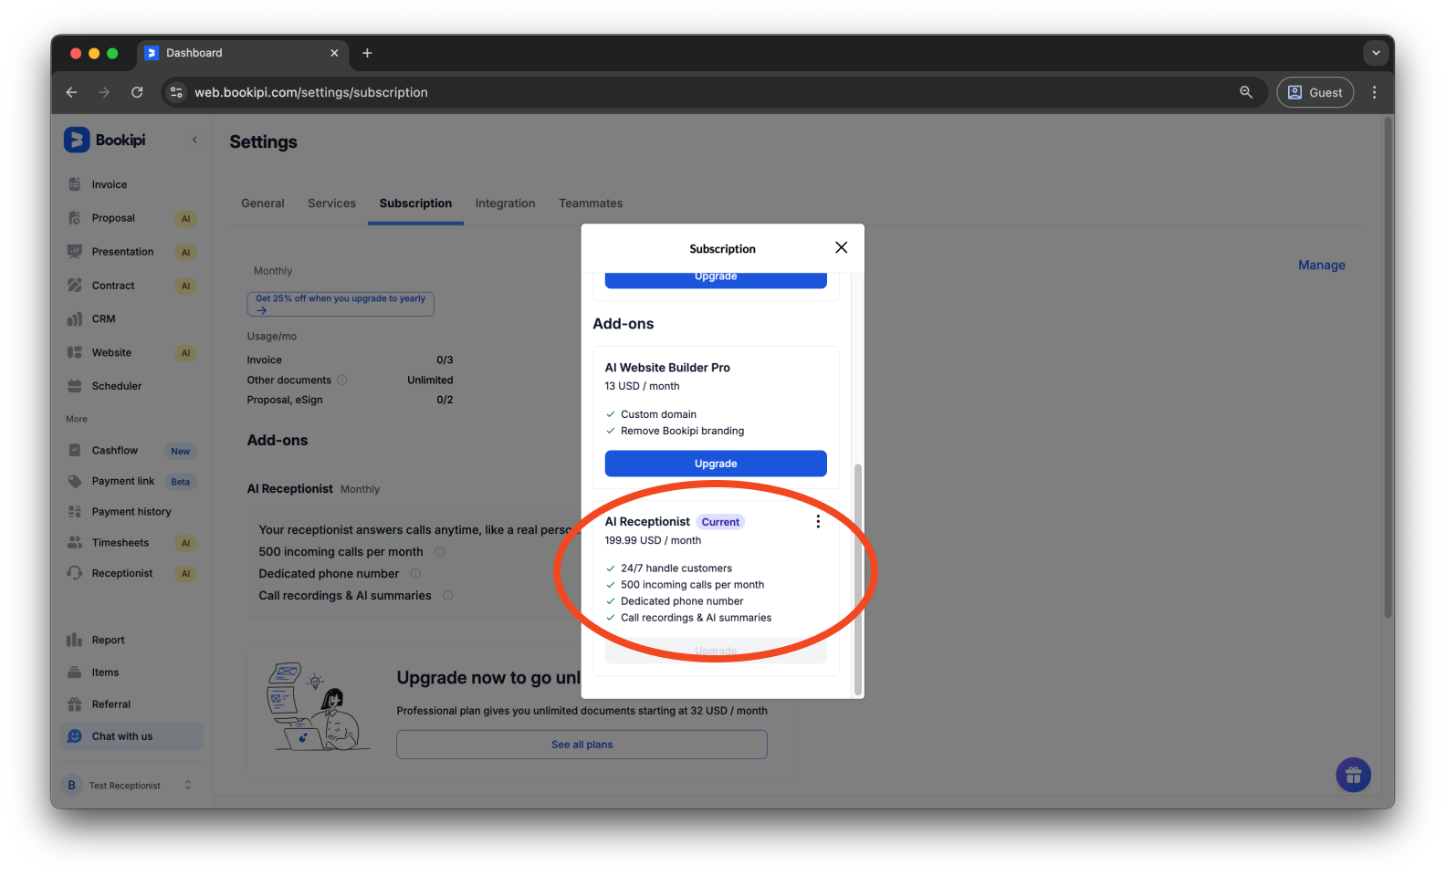
Task: Close the Dashboard browser tab
Action: coord(334,53)
